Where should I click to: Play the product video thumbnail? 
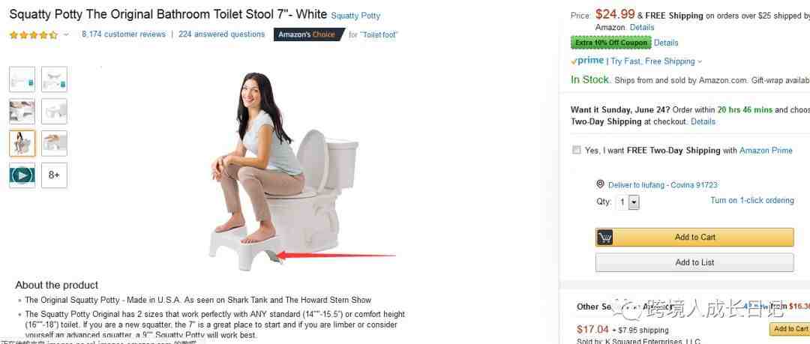(x=22, y=175)
